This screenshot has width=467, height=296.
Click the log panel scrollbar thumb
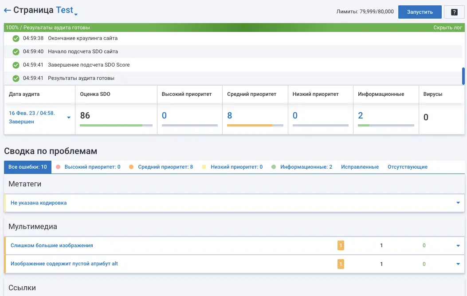click(463, 76)
